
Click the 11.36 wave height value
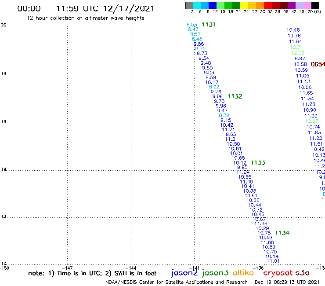coord(261,224)
